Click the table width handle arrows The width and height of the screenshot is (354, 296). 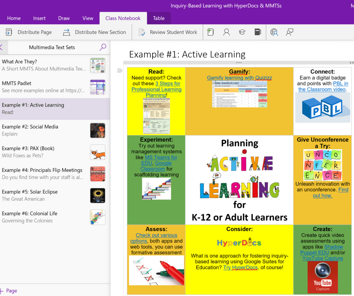click(x=352, y=63)
